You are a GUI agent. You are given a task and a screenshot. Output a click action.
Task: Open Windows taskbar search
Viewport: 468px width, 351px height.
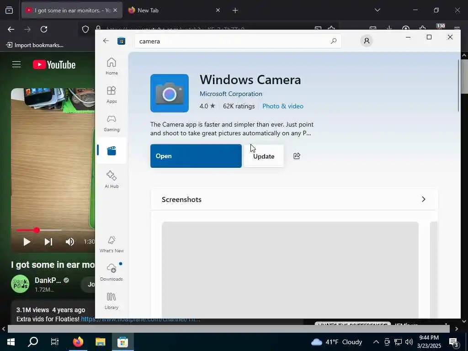33,342
